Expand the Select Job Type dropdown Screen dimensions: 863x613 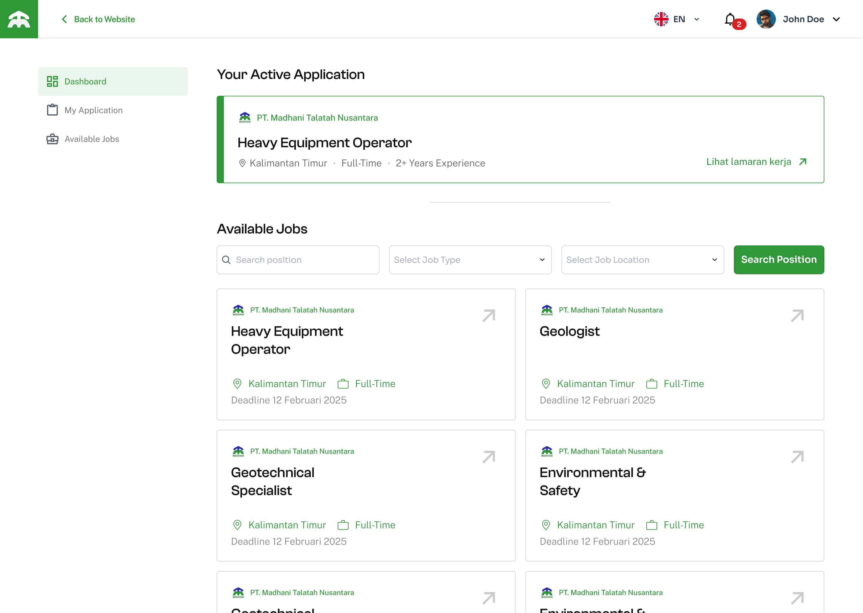point(470,260)
